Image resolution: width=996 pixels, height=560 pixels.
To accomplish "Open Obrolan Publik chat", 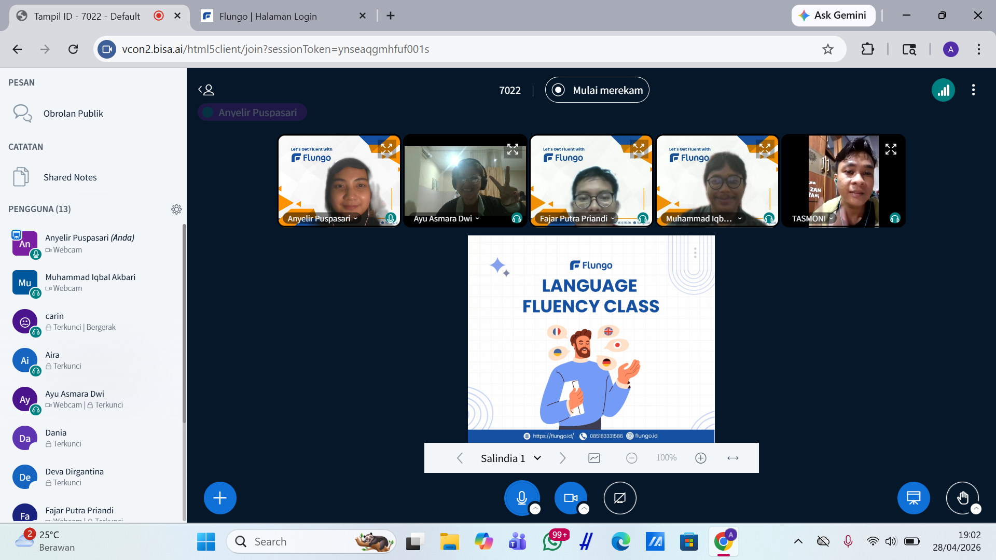I will (92, 113).
